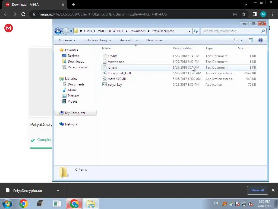Create a New folder
This screenshot has height=209, width=278.
click(x=154, y=40)
